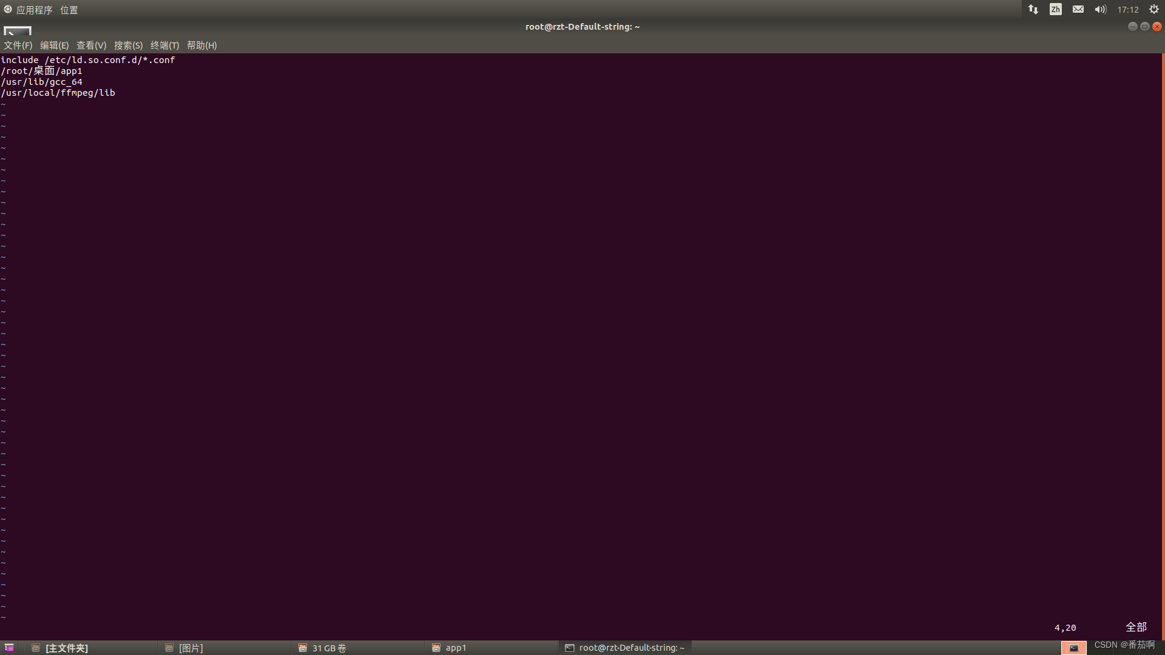Screen dimensions: 1165x655
Task: Open the 查看(V) dropdown
Action: click(x=91, y=45)
